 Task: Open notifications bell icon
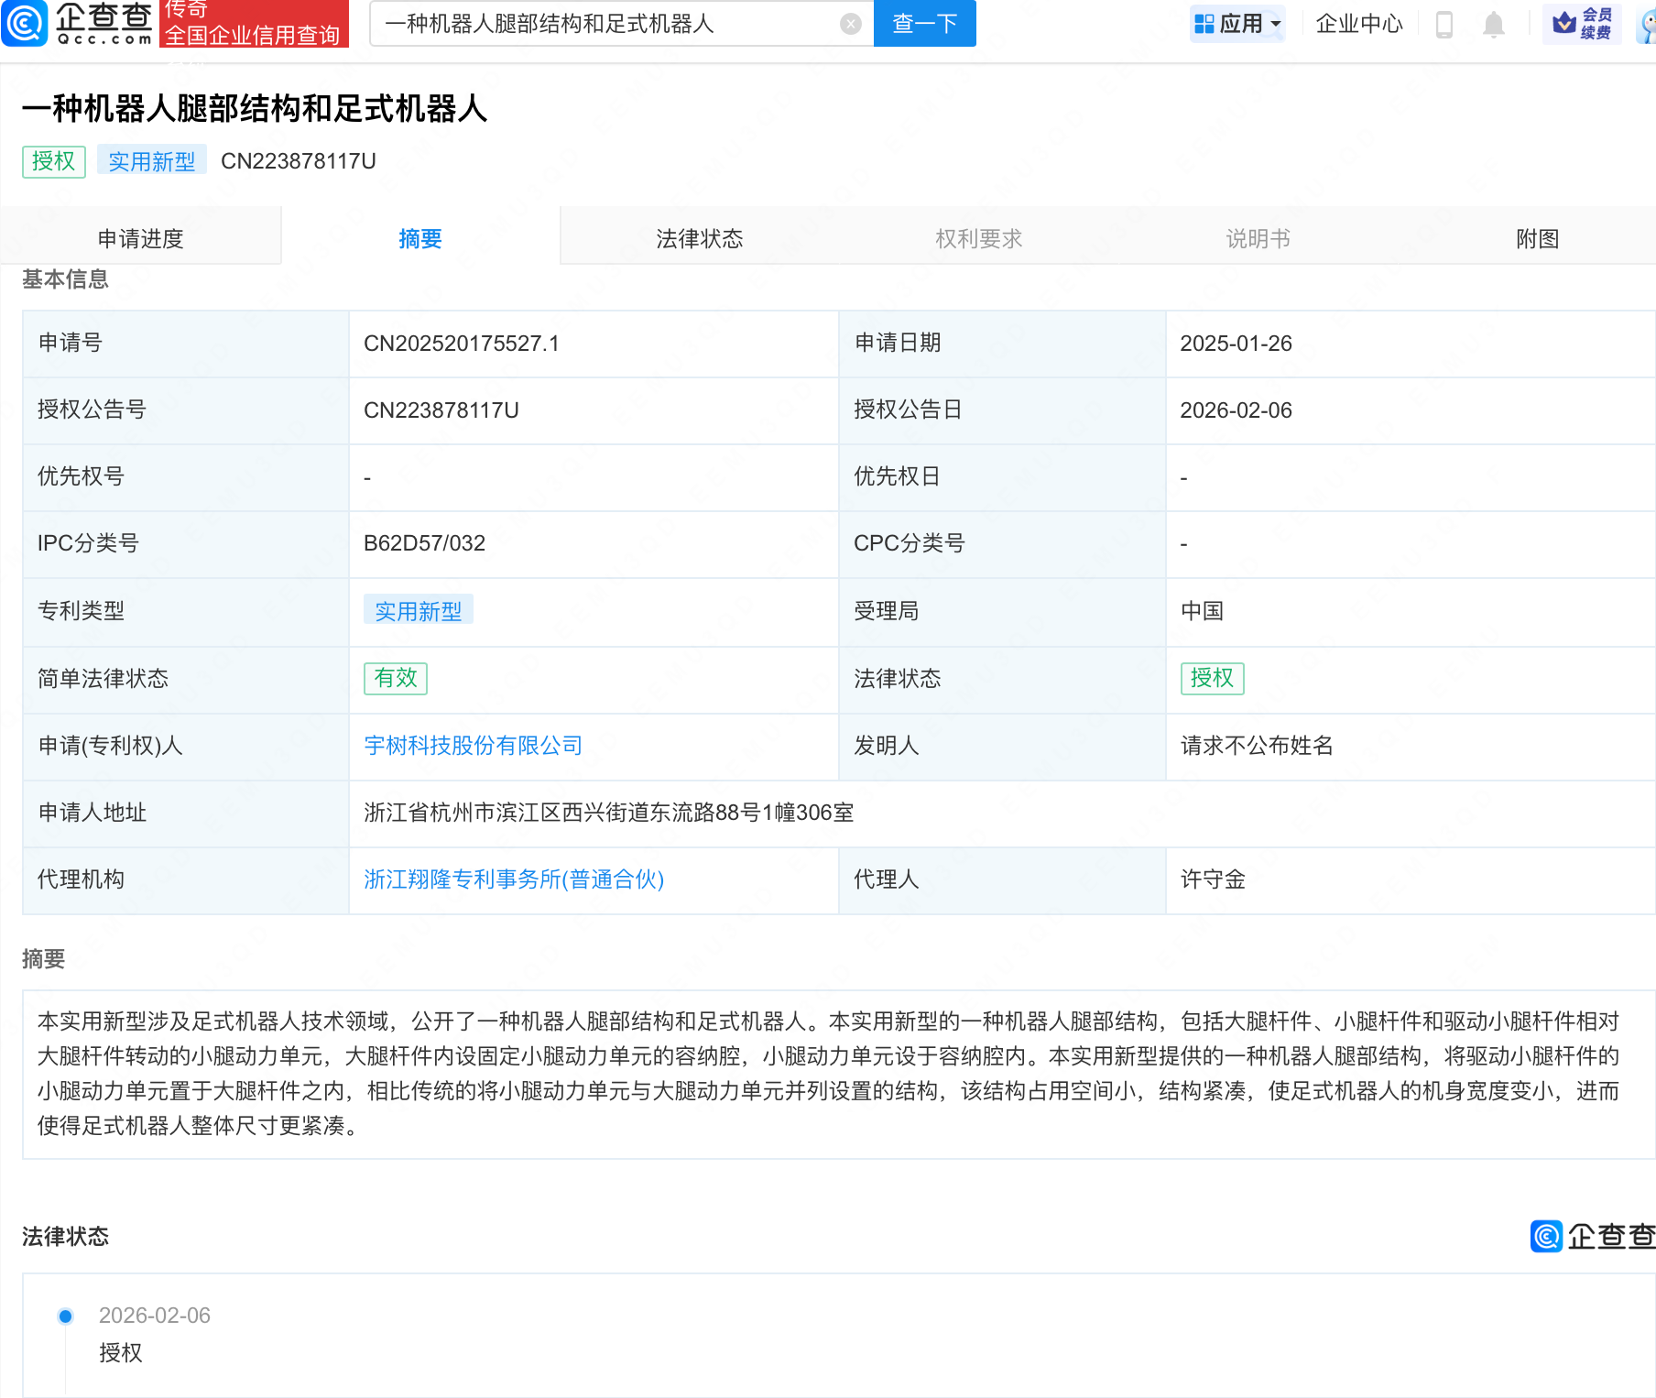tap(1493, 24)
